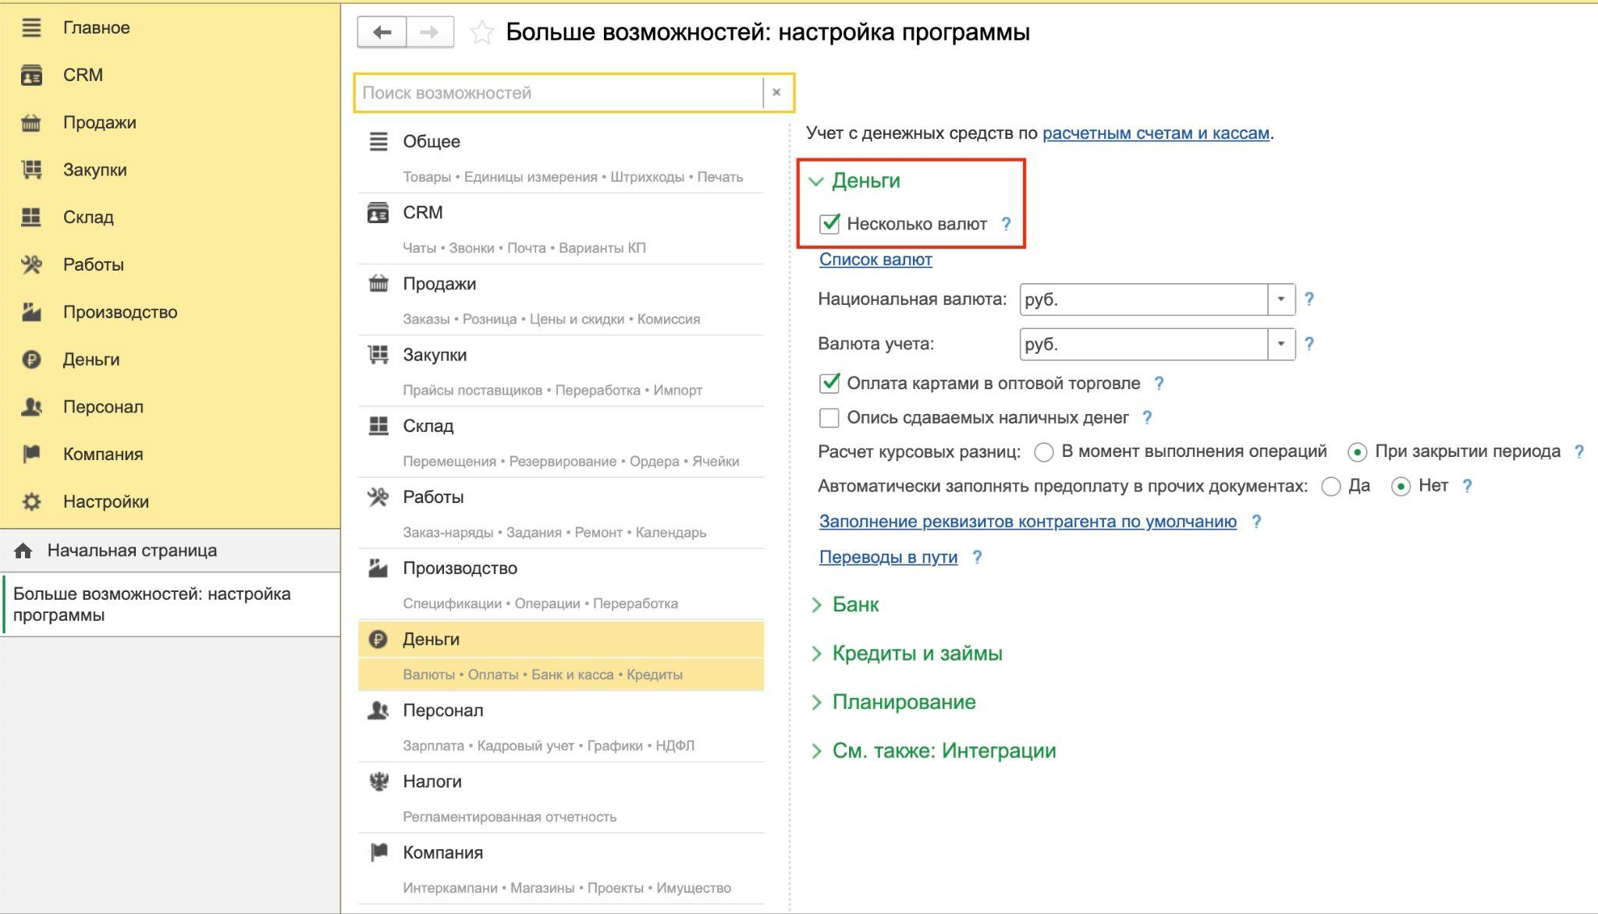Go back with the left arrow button
This screenshot has height=914, width=1598.
(382, 32)
